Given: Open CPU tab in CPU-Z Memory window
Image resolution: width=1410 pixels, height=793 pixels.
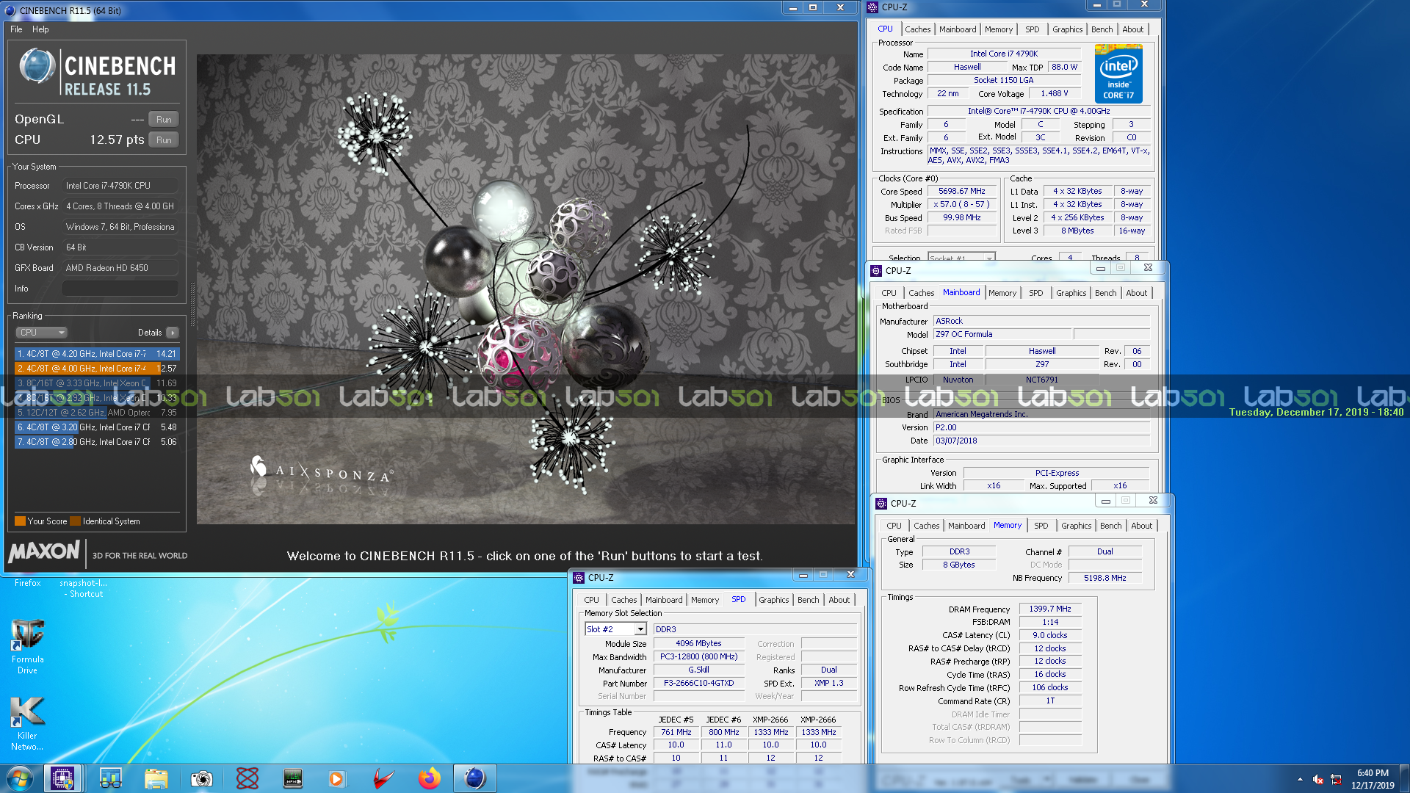Looking at the screenshot, I should [894, 526].
